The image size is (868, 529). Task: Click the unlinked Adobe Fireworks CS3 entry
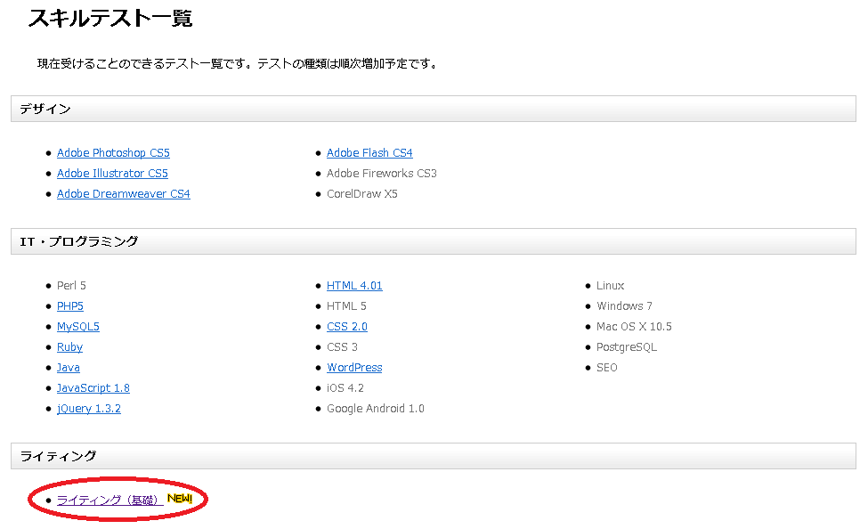[x=382, y=174]
